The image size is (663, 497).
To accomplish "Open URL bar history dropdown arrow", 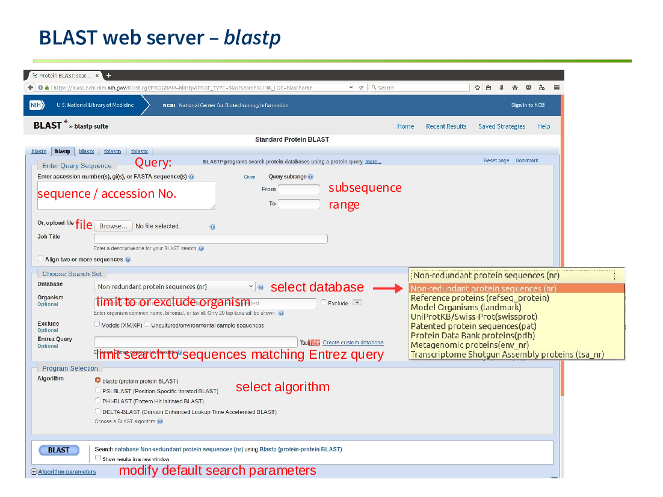I will pyautogui.click(x=351, y=87).
